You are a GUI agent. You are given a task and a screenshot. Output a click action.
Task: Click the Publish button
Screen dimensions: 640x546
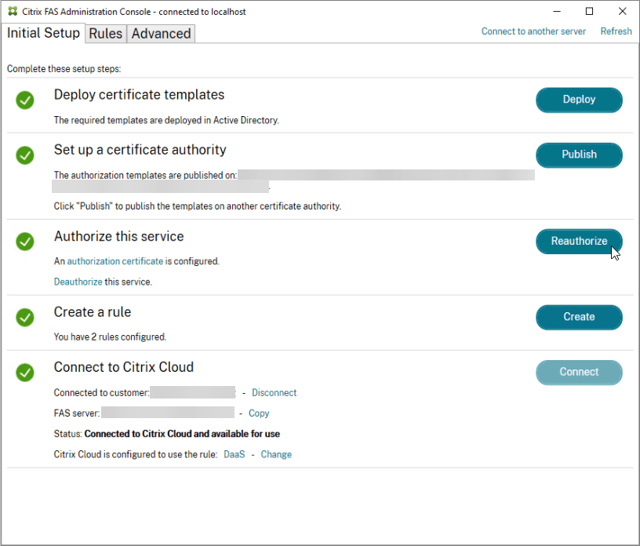pos(579,155)
